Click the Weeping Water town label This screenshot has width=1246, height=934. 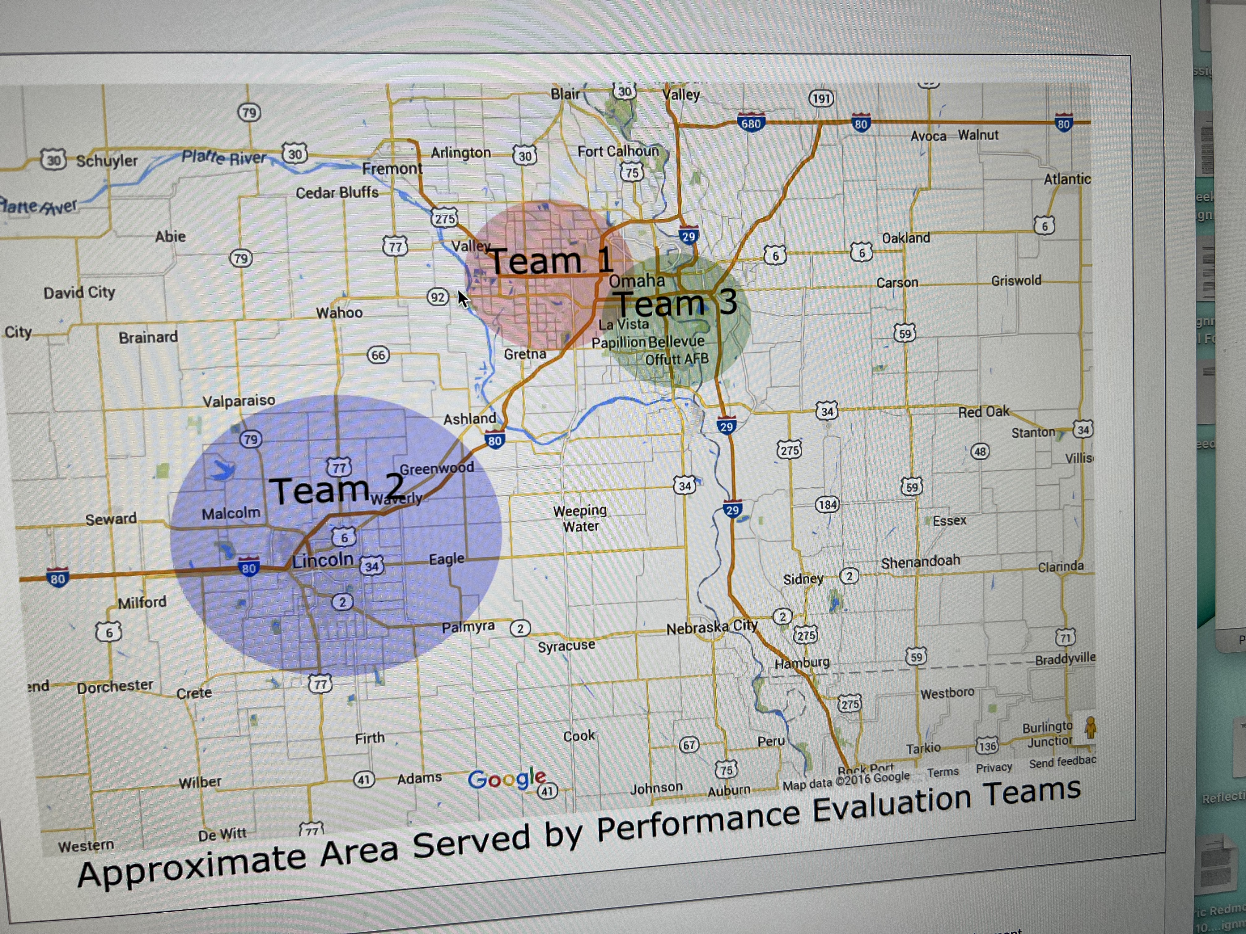pyautogui.click(x=580, y=519)
